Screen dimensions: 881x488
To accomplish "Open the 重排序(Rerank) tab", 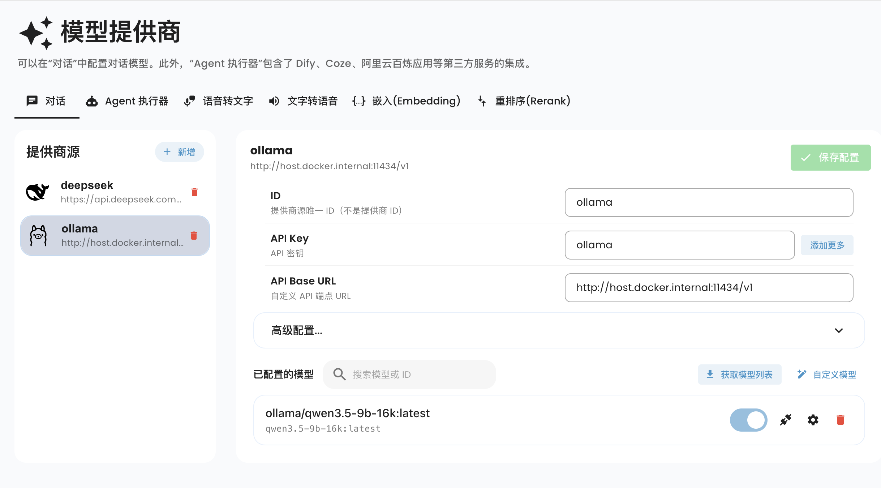I will (524, 101).
